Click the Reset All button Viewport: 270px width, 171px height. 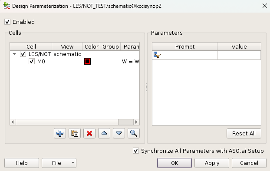click(244, 134)
